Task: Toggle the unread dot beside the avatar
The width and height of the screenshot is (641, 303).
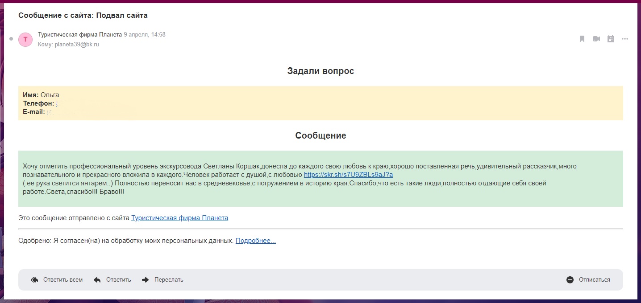Action: coord(11,39)
